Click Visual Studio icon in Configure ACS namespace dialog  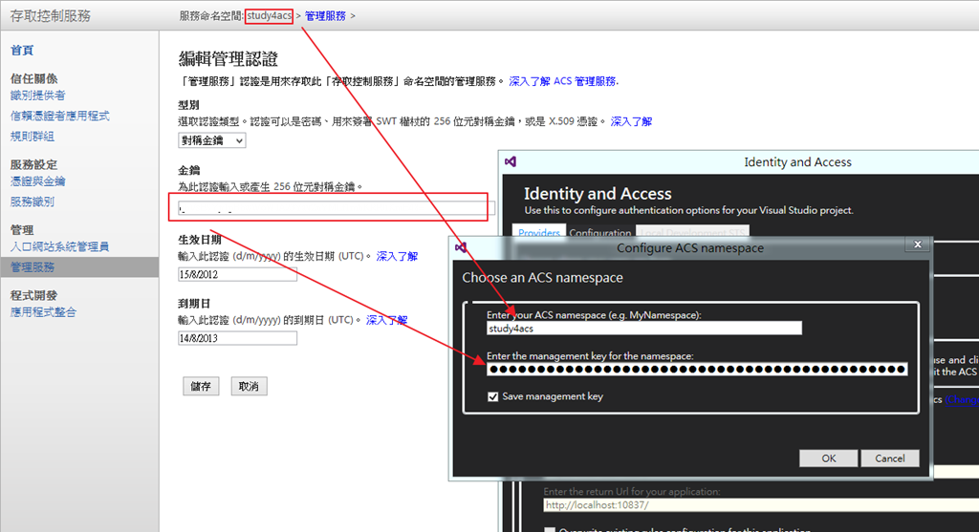pos(460,247)
